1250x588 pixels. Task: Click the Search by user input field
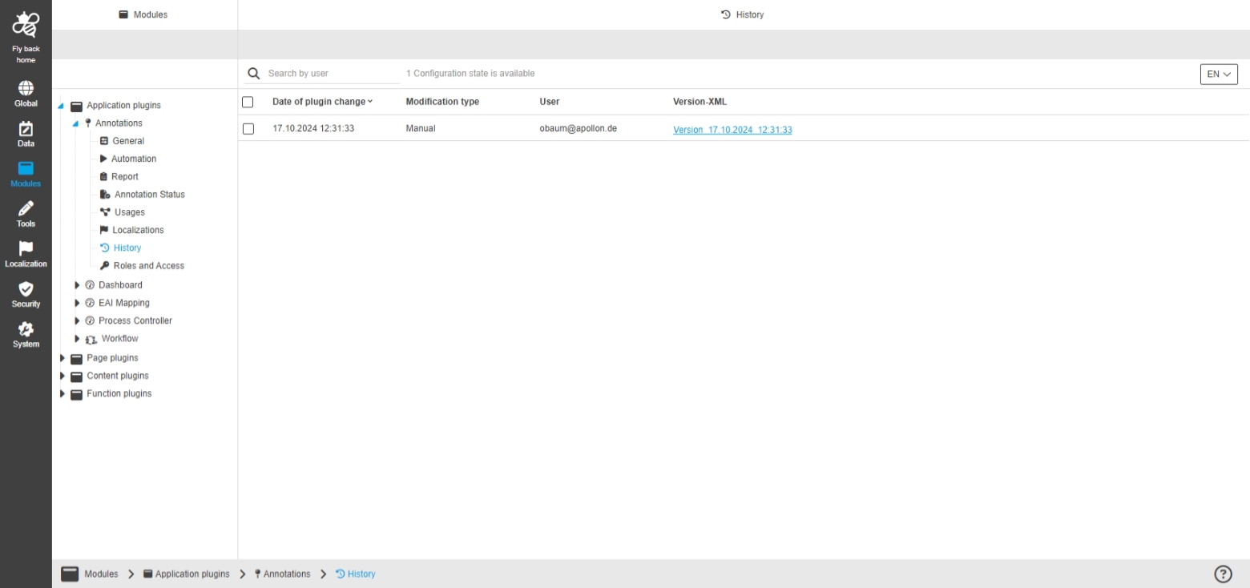[333, 73]
